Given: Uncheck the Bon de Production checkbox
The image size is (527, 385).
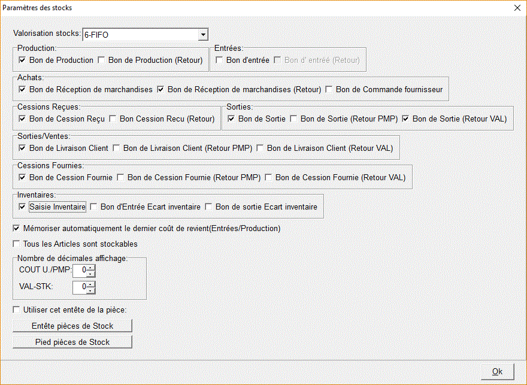Looking at the screenshot, I should click(x=22, y=60).
